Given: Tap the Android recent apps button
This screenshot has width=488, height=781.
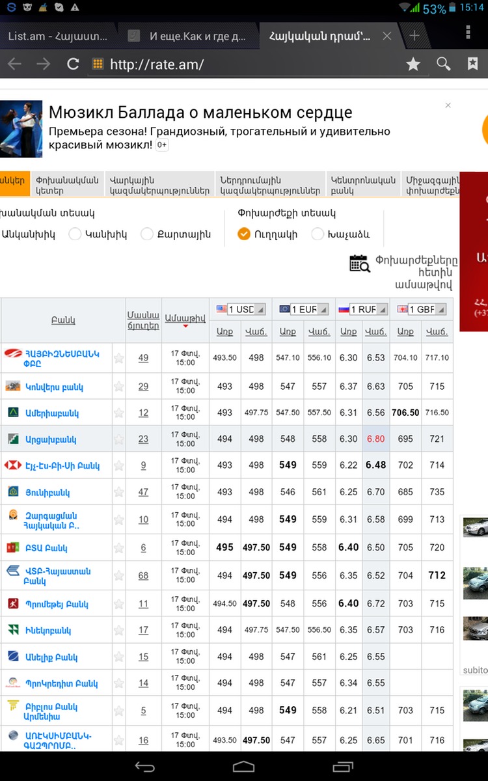Looking at the screenshot, I should point(342,767).
